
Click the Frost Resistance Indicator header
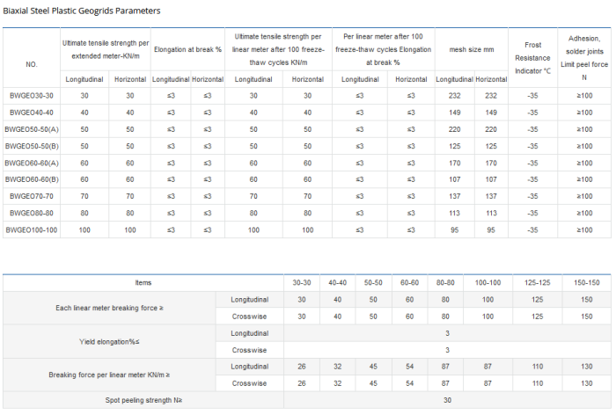tap(533, 56)
